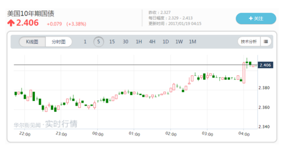Follow this bond with 关注 button
This screenshot has height=150, width=290.
(256, 19)
